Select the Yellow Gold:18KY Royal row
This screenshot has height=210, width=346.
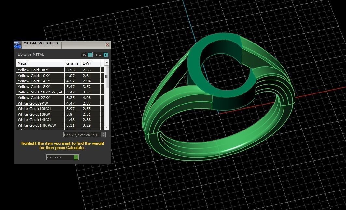tap(60, 92)
